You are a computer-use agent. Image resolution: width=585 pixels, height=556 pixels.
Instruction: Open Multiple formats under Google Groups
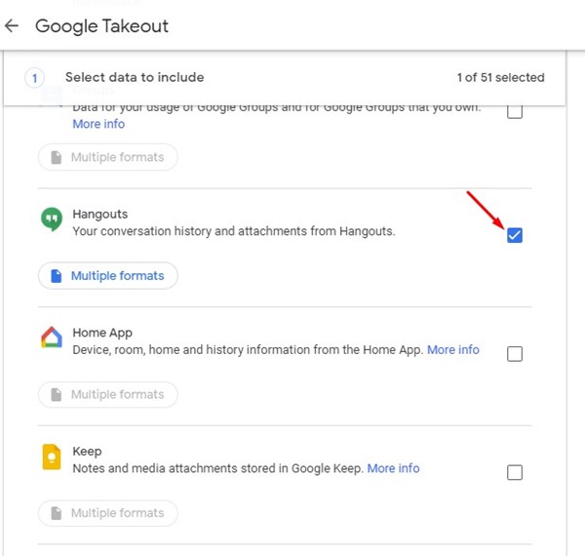pos(108,157)
